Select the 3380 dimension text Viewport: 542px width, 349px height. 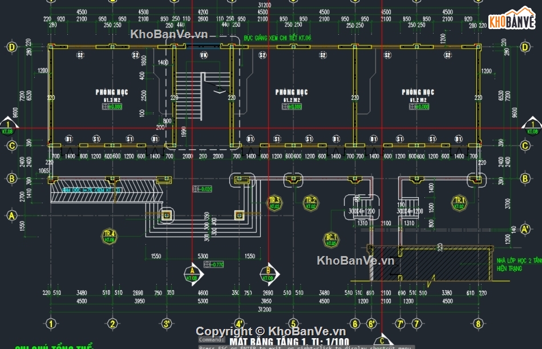coord(447,293)
